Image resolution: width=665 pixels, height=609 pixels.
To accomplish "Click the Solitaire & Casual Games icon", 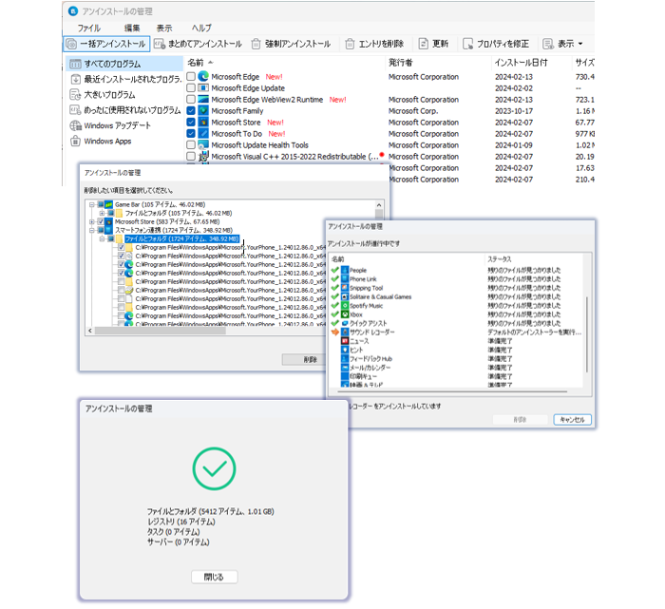I will click(345, 296).
